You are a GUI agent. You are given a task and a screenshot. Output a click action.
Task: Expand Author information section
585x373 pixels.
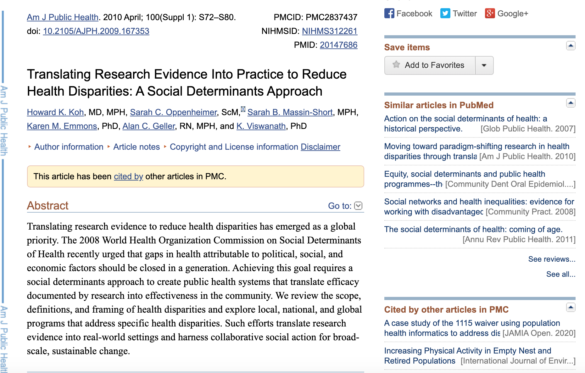pos(69,147)
